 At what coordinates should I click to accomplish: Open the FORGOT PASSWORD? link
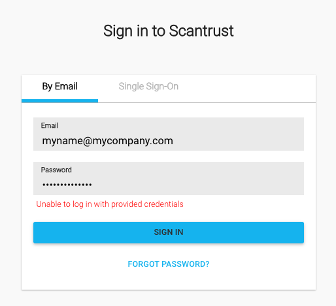tap(169, 264)
